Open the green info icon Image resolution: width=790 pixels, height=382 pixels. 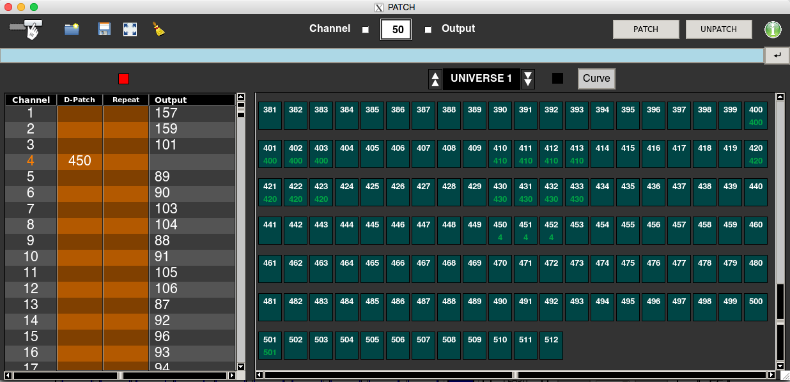pyautogui.click(x=773, y=29)
